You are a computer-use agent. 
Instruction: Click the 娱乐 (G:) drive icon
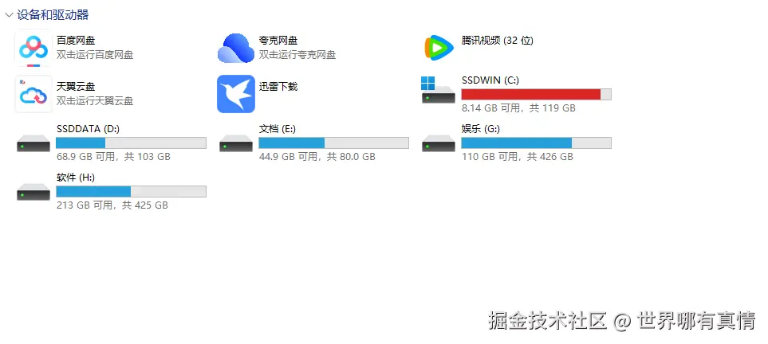[x=439, y=143]
